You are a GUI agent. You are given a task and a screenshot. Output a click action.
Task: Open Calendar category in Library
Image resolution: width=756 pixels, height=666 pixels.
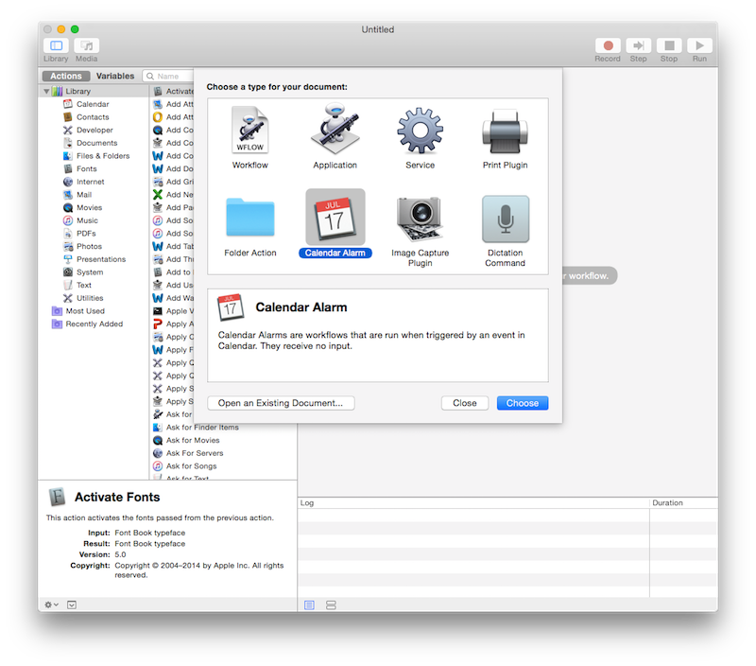93,104
